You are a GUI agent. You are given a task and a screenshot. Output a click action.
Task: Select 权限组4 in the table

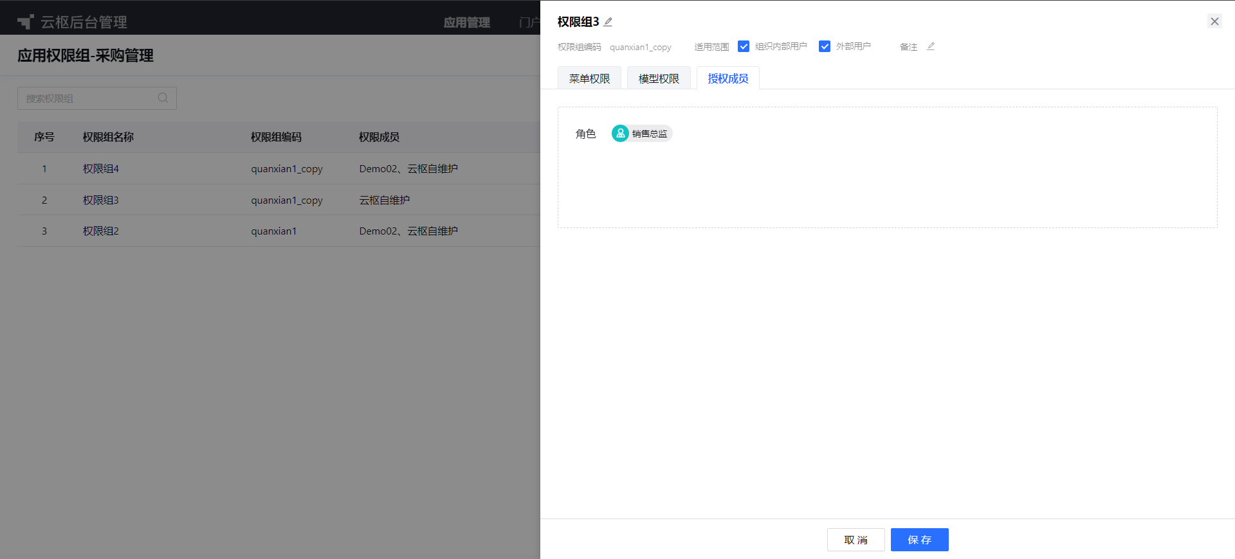(101, 169)
